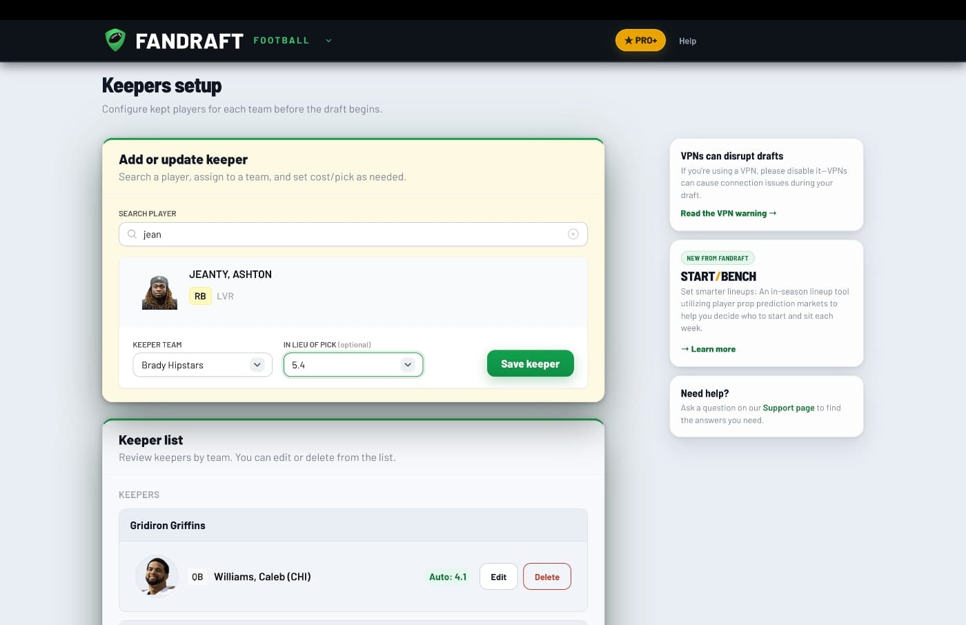Screen dimensions: 966x625
Task: Open the Keeper Team dropdown
Action: pyautogui.click(x=202, y=365)
